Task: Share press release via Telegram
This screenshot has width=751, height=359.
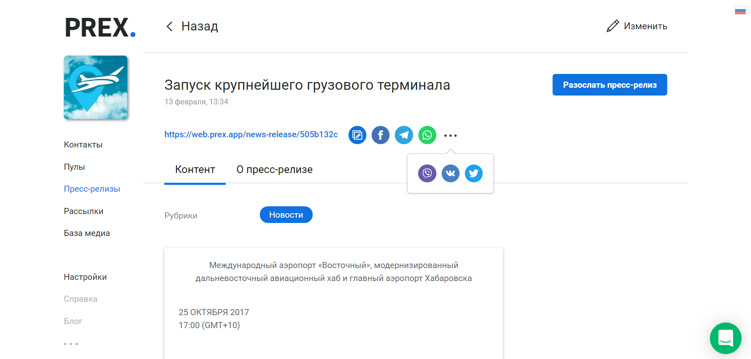Action: pyautogui.click(x=404, y=135)
